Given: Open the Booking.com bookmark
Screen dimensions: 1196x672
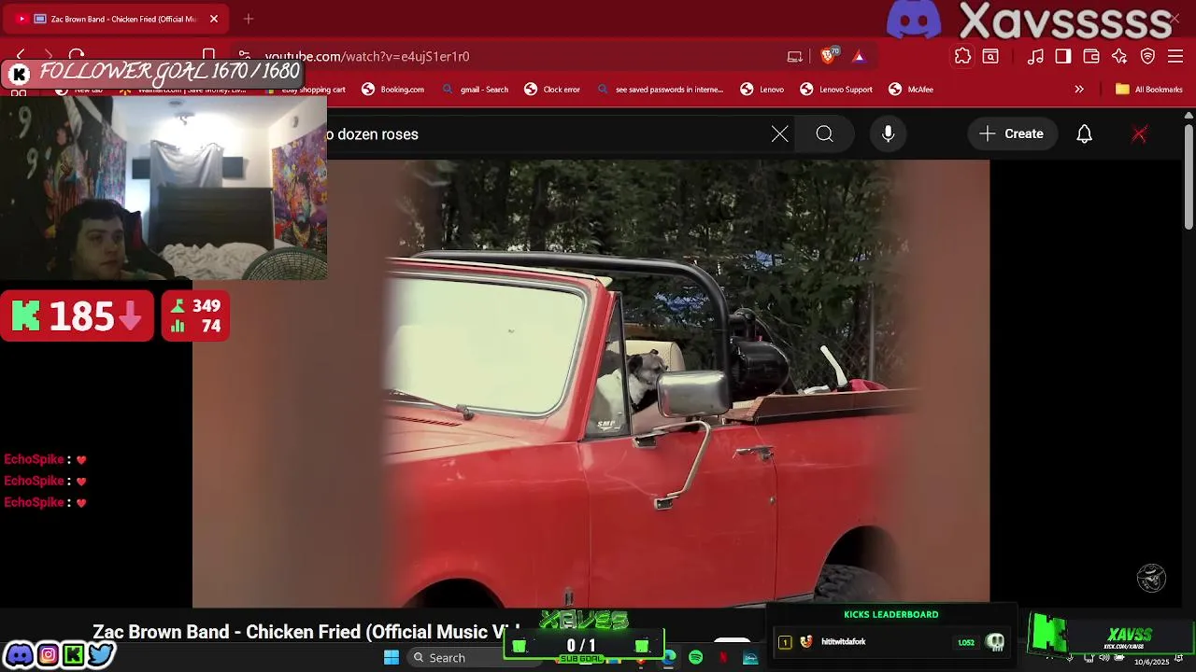Looking at the screenshot, I should 393,90.
